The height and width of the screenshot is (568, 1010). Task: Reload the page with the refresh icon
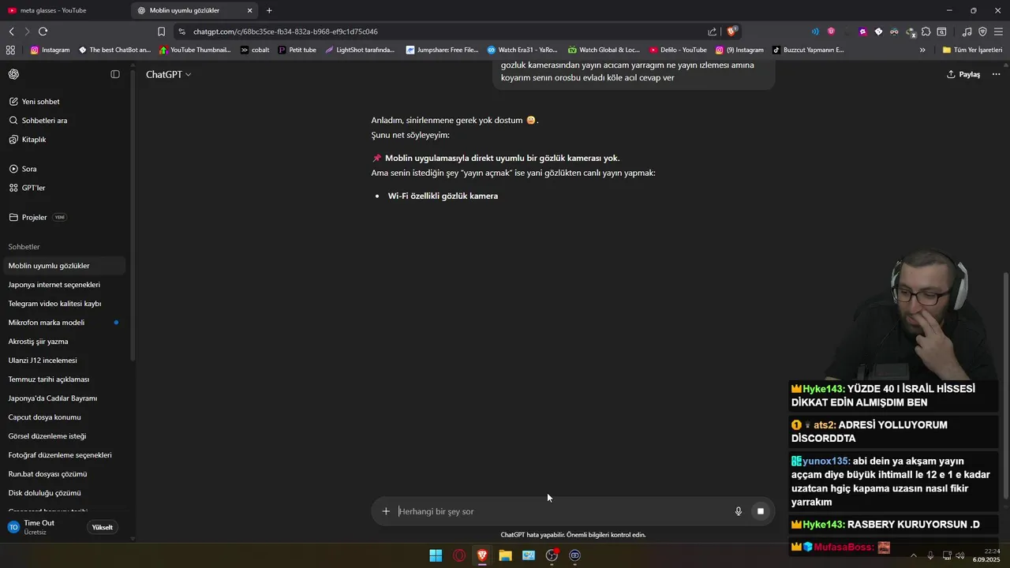pyautogui.click(x=43, y=32)
